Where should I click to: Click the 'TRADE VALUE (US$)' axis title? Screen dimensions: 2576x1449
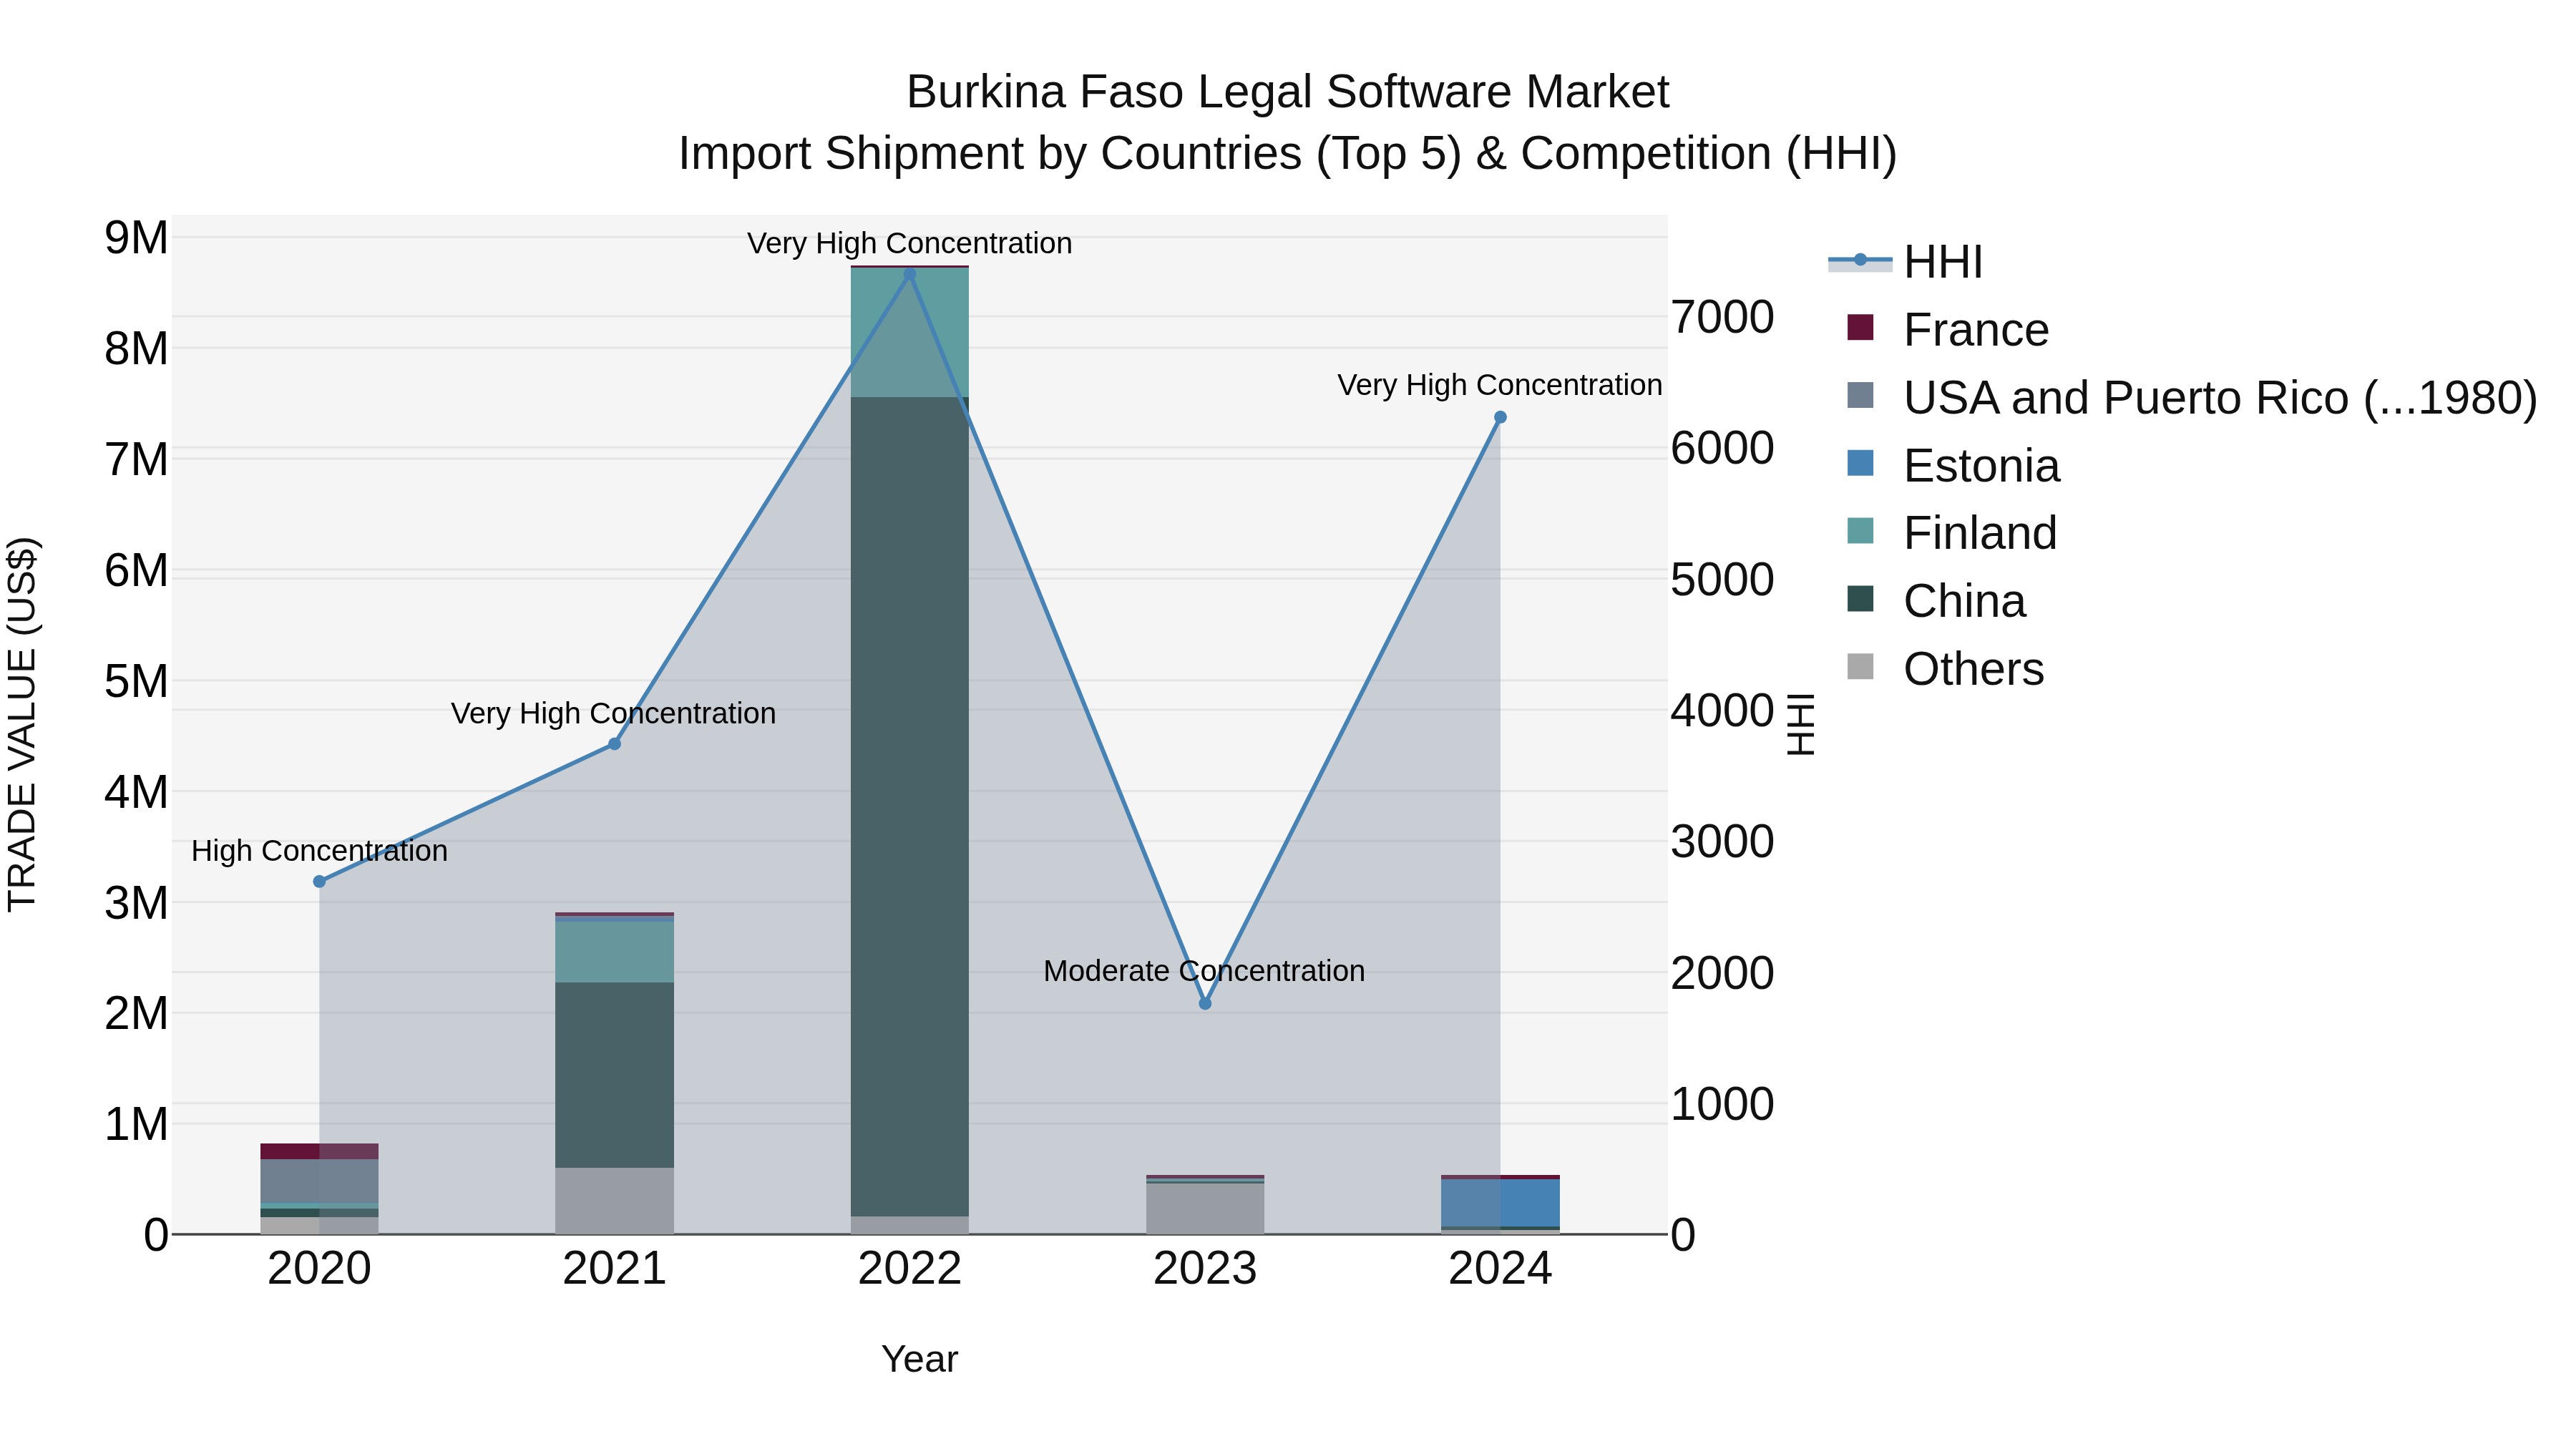[x=23, y=724]
